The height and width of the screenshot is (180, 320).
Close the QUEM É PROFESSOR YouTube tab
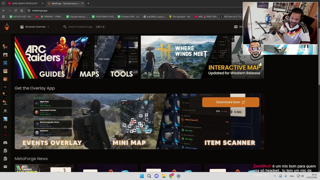point(43,3)
